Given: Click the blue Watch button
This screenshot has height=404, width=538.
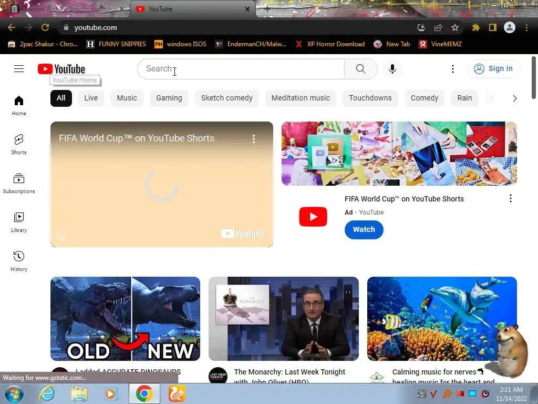Looking at the screenshot, I should [364, 229].
